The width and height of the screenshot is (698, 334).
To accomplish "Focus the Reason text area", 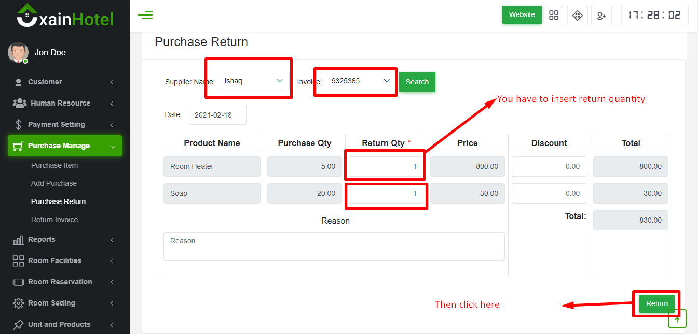I will (x=334, y=246).
